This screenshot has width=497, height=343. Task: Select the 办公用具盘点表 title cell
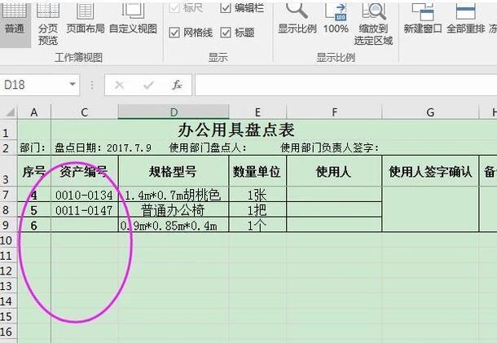point(236,130)
